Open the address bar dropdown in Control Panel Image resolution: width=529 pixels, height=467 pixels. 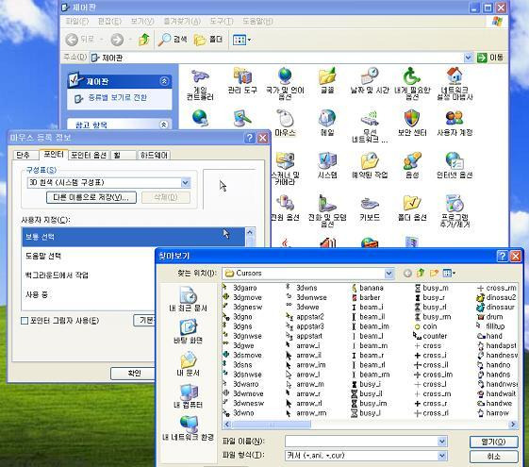(468, 58)
